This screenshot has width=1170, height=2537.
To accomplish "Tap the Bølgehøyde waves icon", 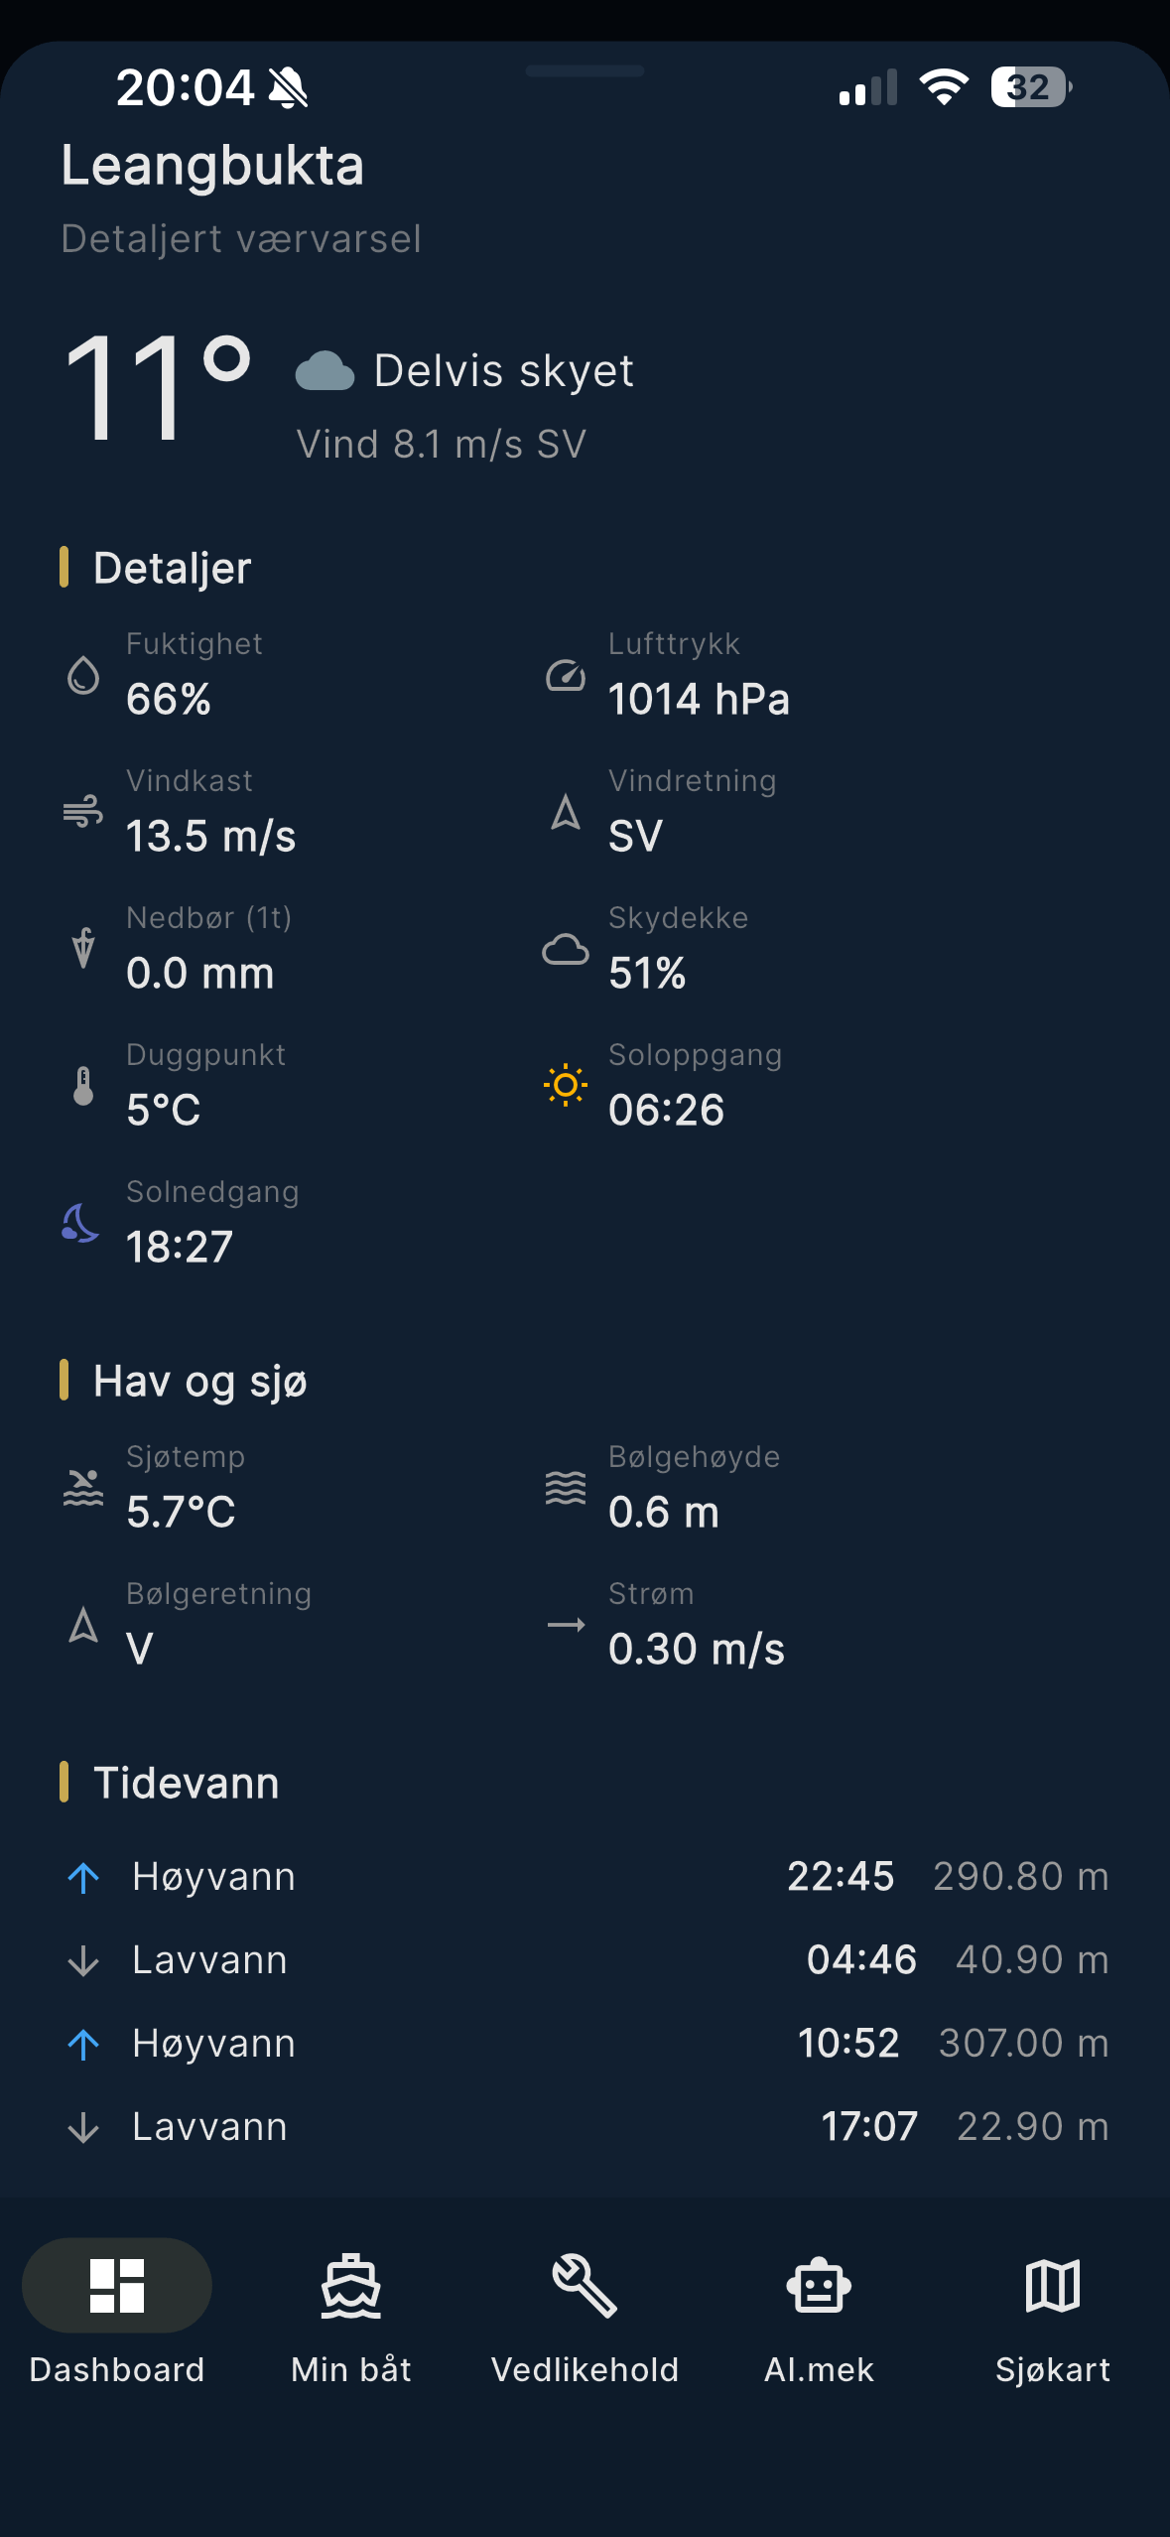I will (566, 1488).
